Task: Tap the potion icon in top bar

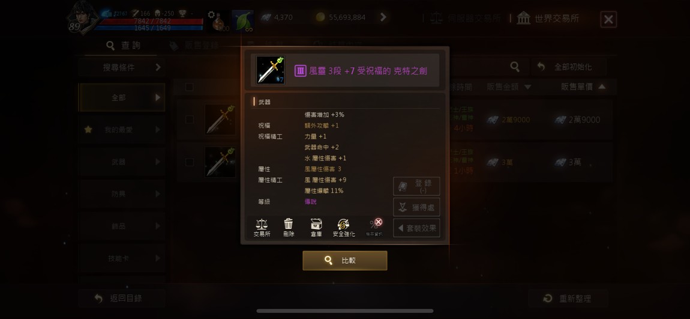Action: pos(218,22)
